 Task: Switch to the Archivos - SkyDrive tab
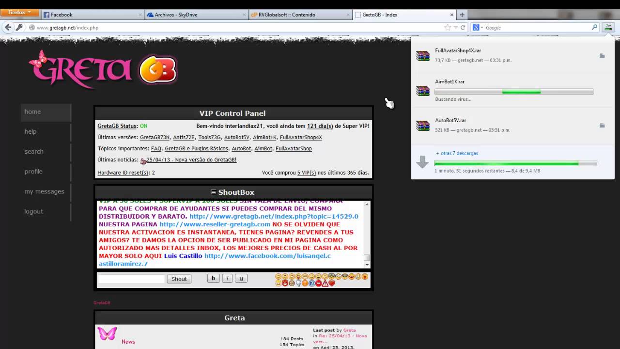coord(197,15)
